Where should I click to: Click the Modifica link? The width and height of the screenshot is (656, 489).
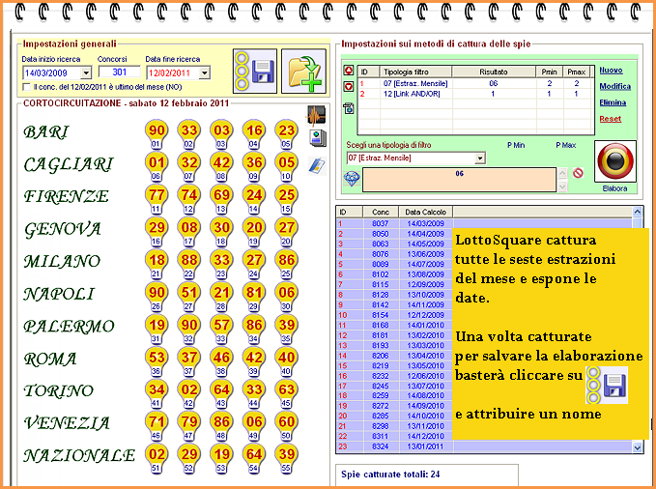pos(613,86)
